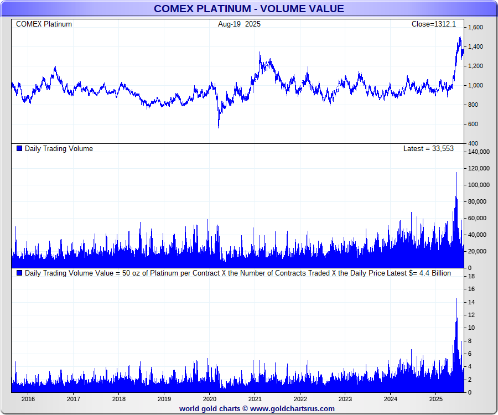This screenshot has width=498, height=415.
Task: Click the Aug-19 2025 date label
Action: [x=239, y=24]
